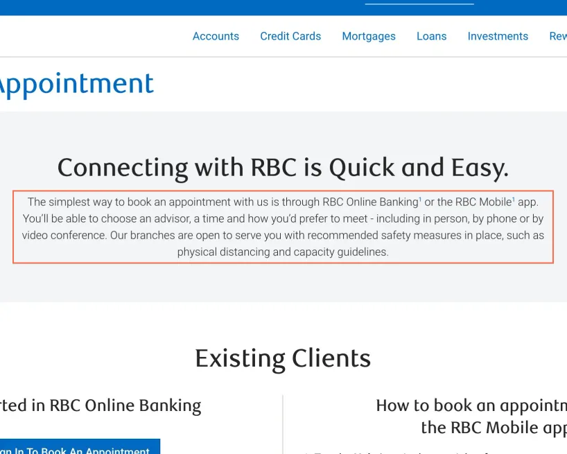This screenshot has width=567, height=454.
Task: Click the Appointment page title
Action: [76, 85]
